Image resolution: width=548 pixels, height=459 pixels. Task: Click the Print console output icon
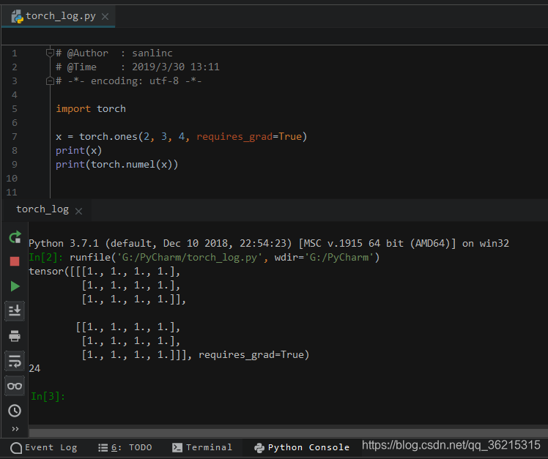[15, 336]
